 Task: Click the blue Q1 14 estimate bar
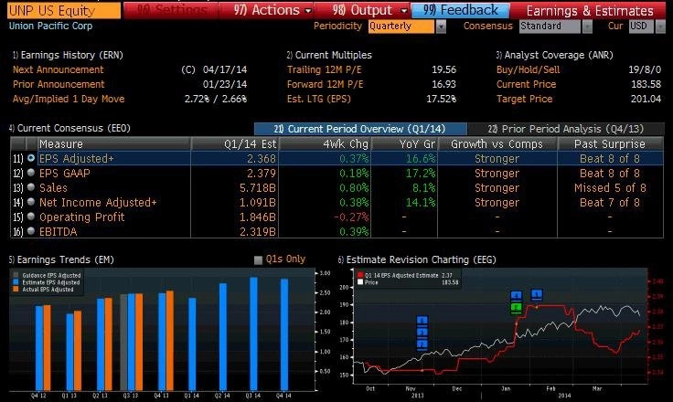(192, 344)
